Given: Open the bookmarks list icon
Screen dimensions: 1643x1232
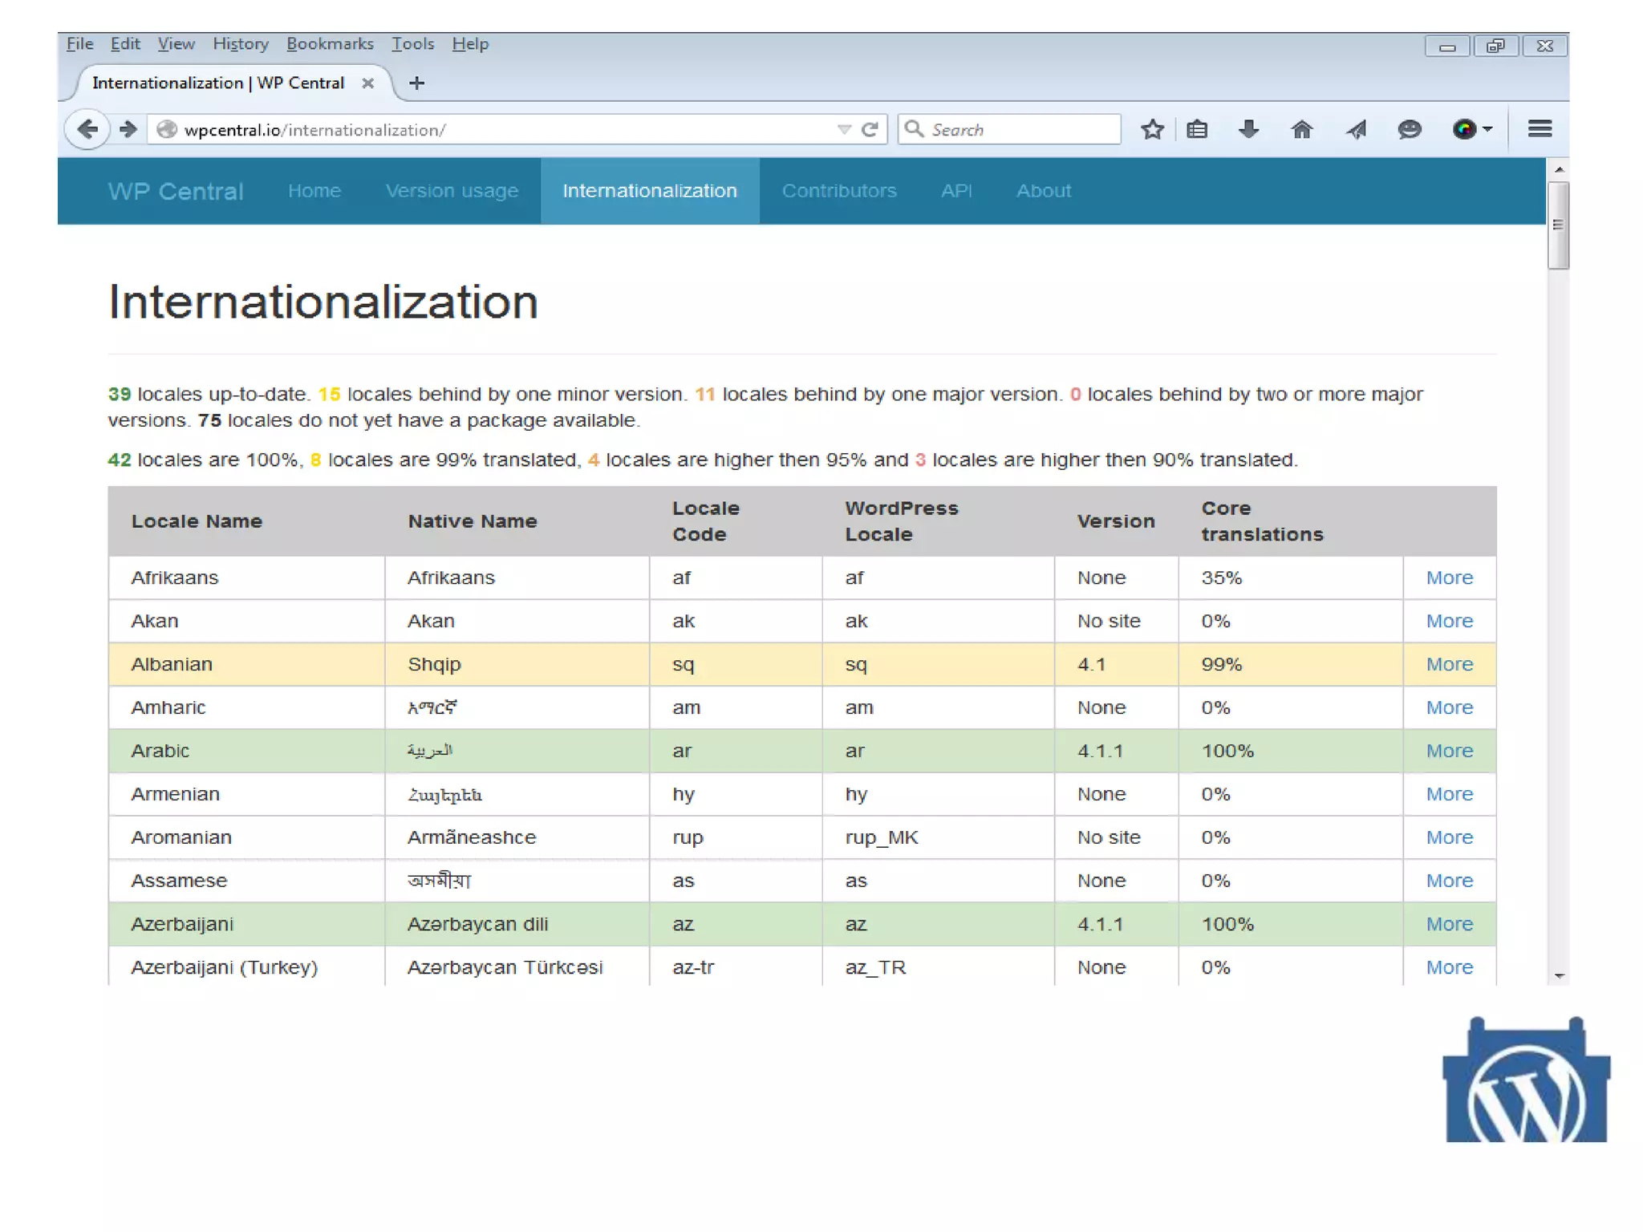Looking at the screenshot, I should (x=1197, y=129).
